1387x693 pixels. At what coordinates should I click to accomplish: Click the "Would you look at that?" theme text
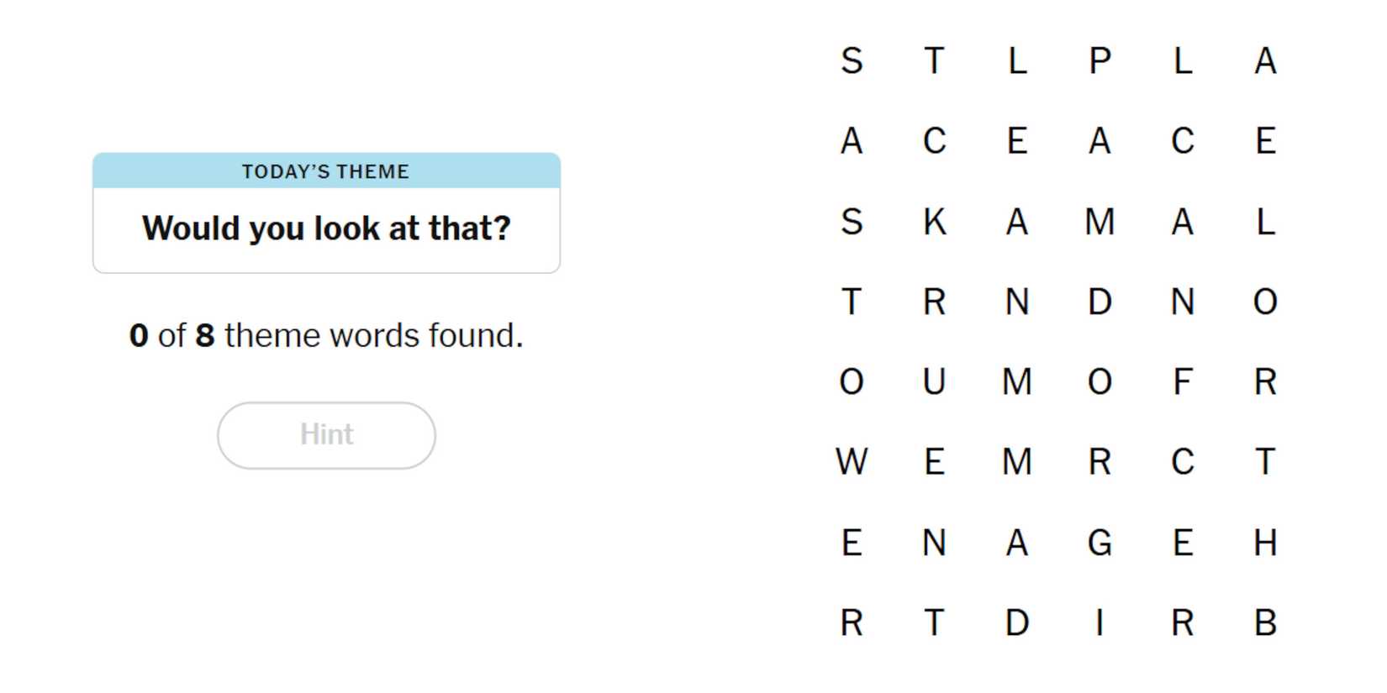point(326,228)
